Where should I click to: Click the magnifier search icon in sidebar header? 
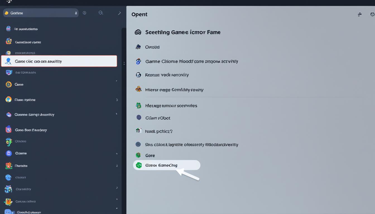101,13
